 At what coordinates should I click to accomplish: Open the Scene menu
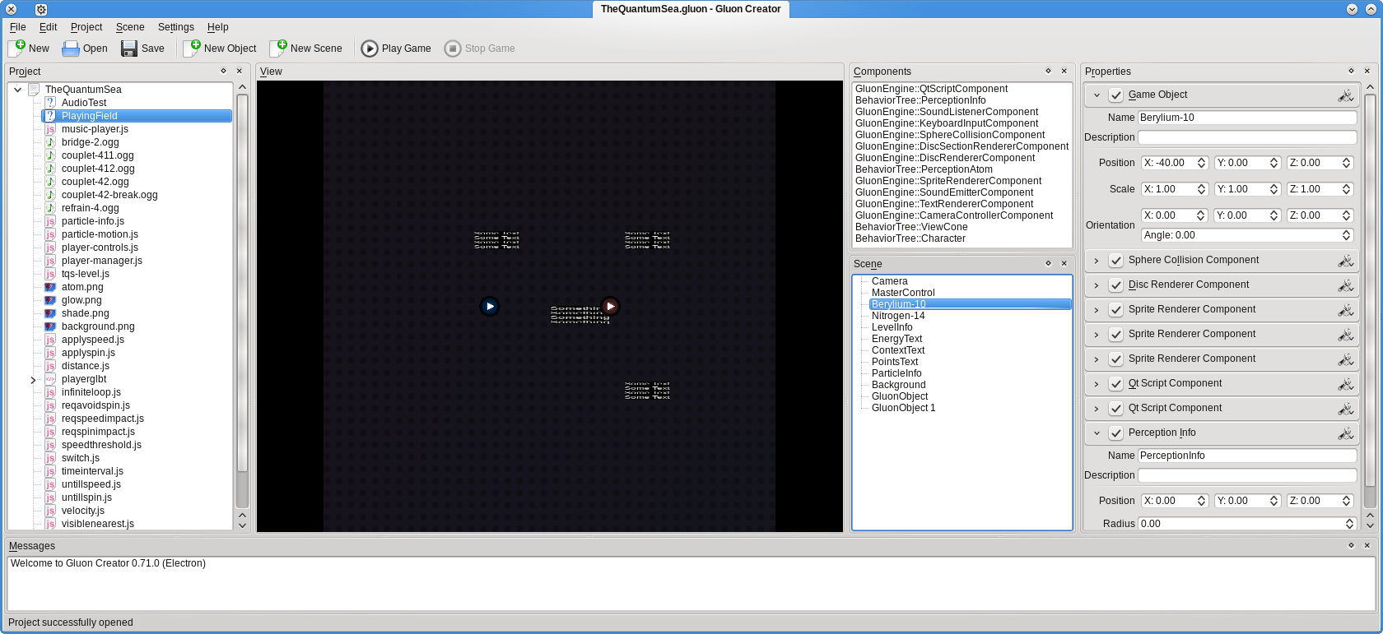(x=130, y=27)
